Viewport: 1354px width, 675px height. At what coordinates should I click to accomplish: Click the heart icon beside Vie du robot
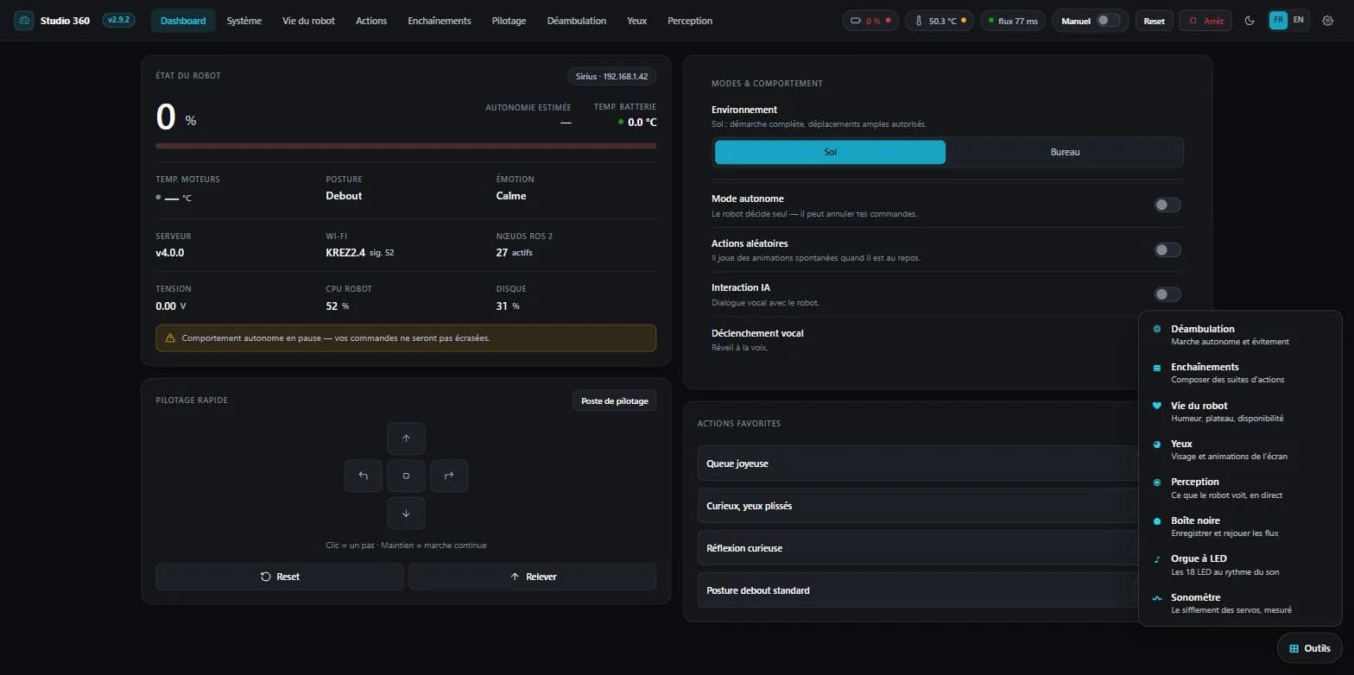tap(1157, 406)
